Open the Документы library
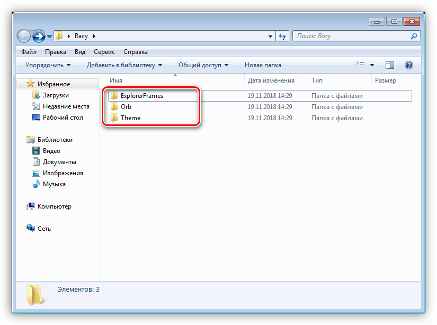Screen dimensions: 437x325 coord(59,162)
